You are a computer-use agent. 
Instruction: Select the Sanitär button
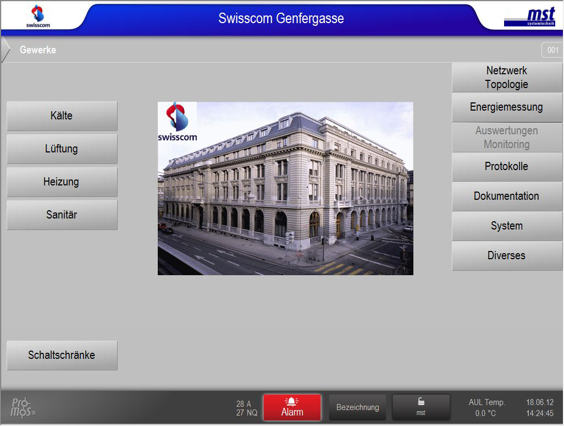point(62,215)
